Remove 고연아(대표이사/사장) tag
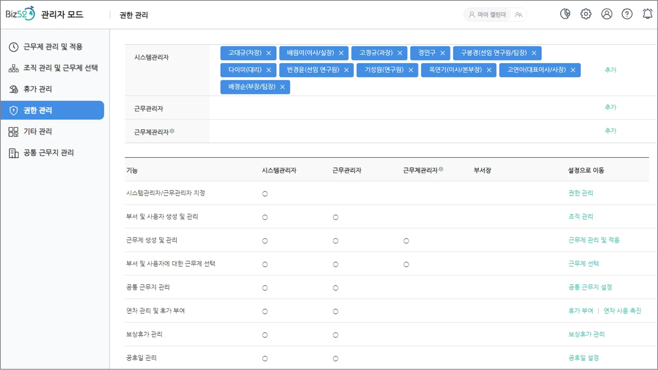This screenshot has width=658, height=370. [x=573, y=70]
